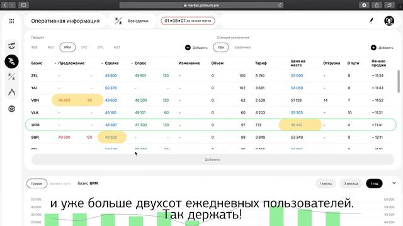Click the Начало продаж column header
The width and height of the screenshot is (403, 226).
click(378, 63)
